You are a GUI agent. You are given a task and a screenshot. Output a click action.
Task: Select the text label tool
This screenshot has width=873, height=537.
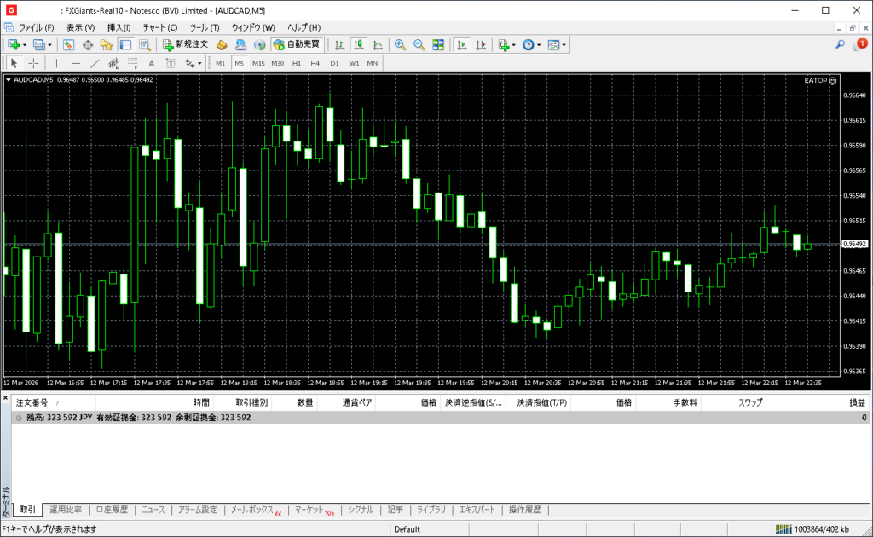(152, 63)
